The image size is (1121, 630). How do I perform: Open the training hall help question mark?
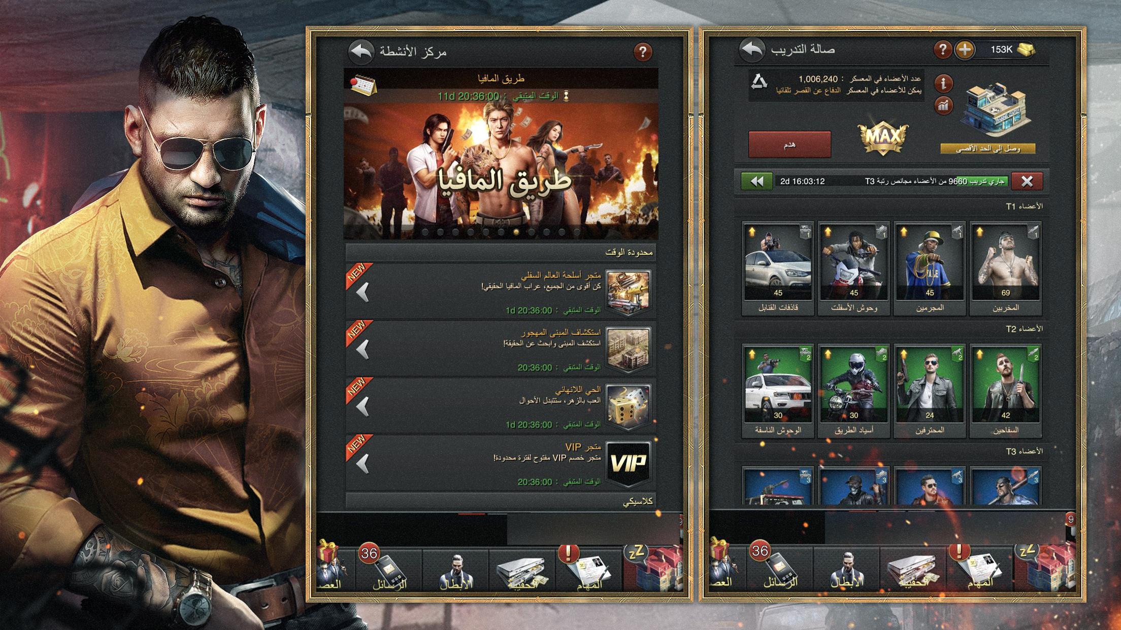[x=943, y=50]
